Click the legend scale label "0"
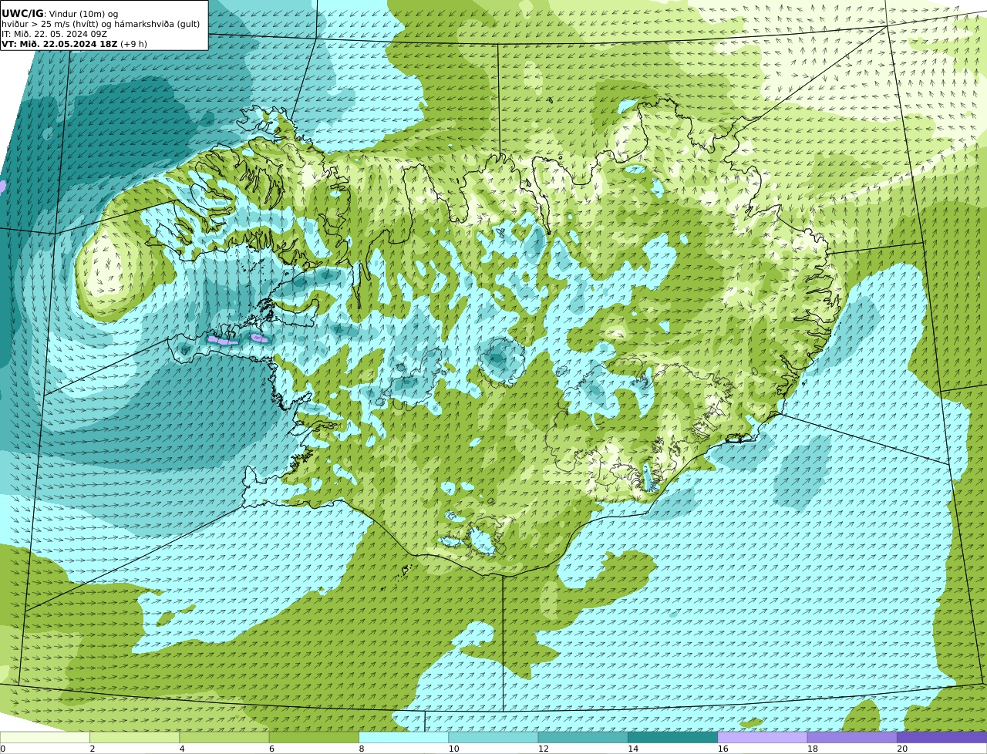This screenshot has height=754, width=987. [3, 749]
